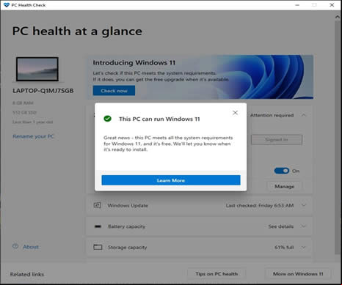Click the Check now button
The image size is (342, 285).
pos(114,91)
